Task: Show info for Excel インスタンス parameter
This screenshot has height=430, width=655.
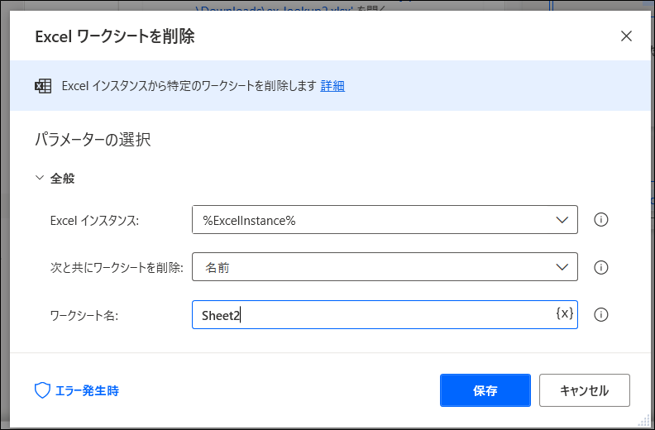Action: (x=600, y=220)
